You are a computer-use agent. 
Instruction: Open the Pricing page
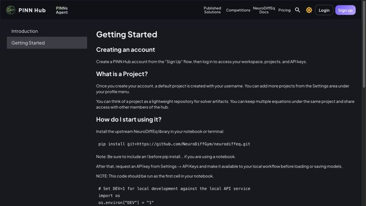coord(284,10)
